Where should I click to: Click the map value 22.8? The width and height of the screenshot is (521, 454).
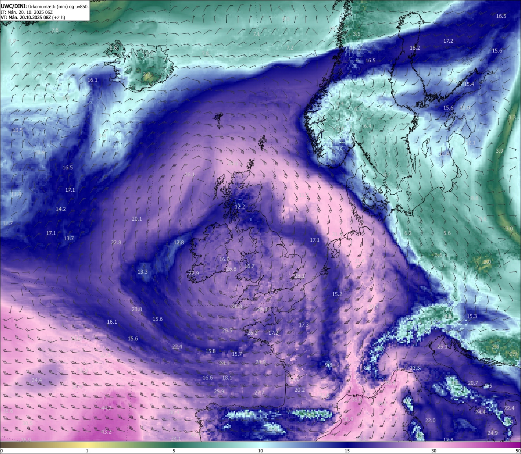(116, 242)
